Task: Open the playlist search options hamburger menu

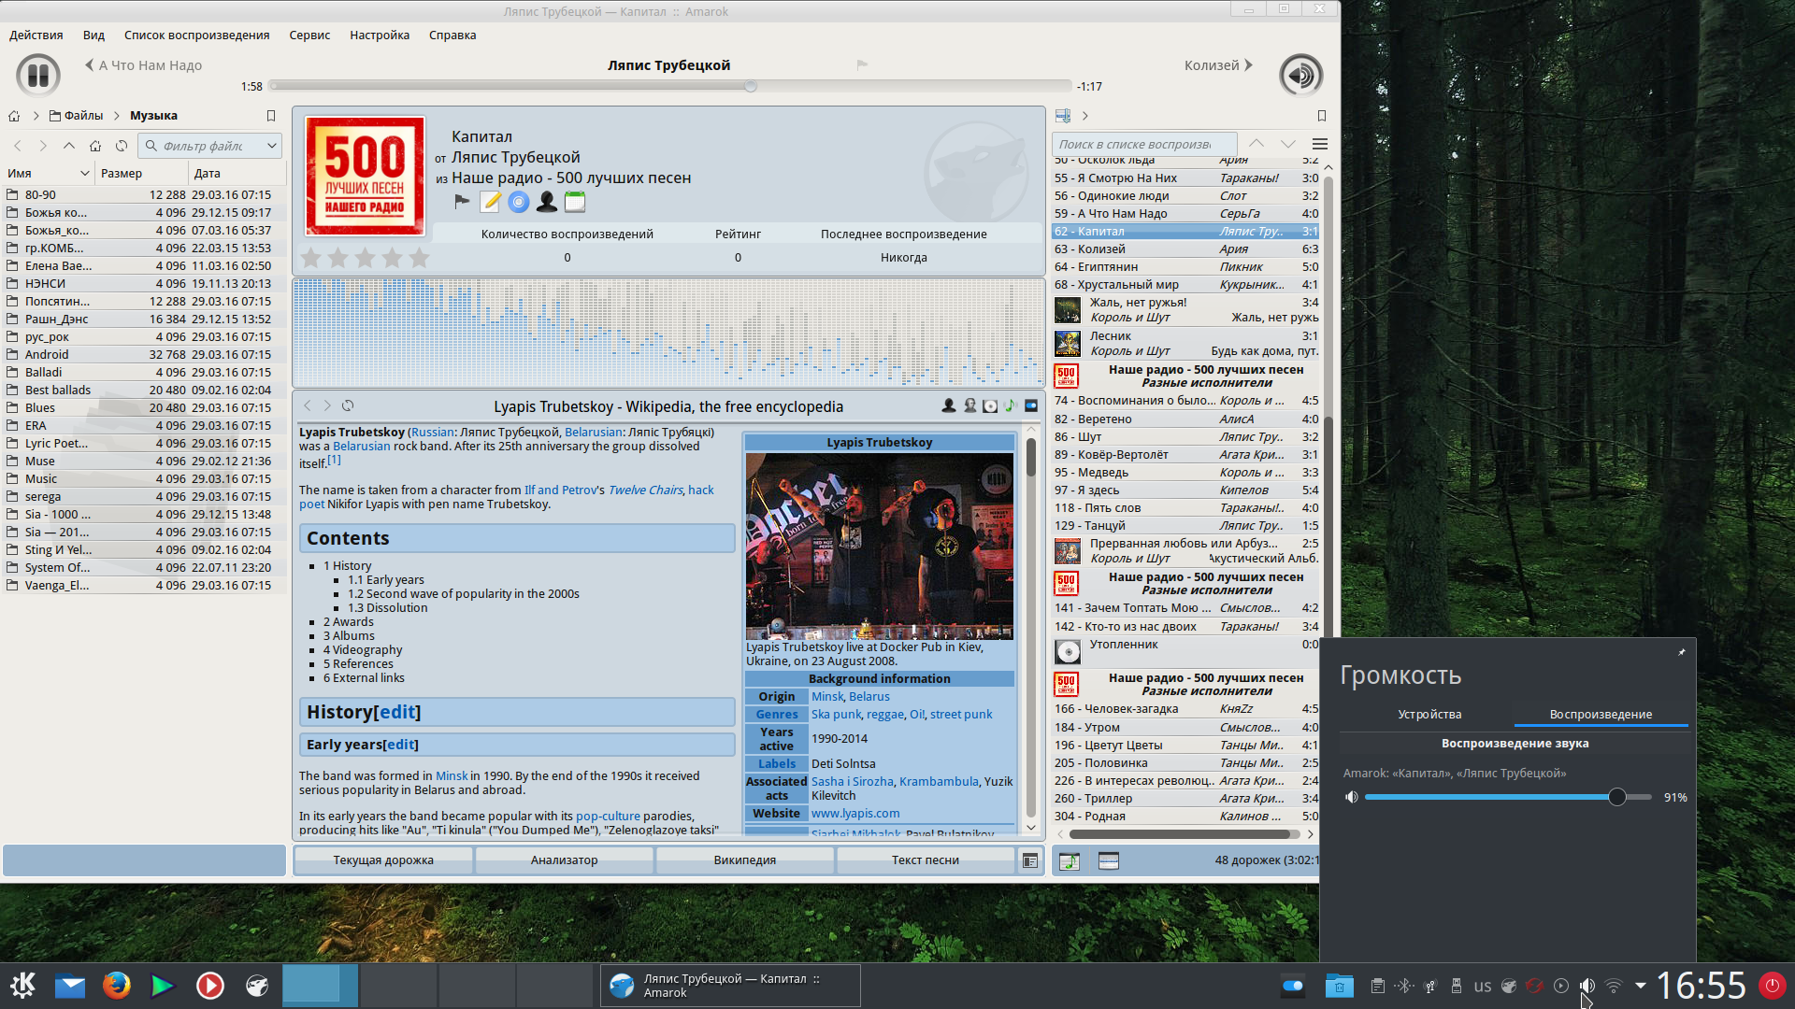Action: (x=1319, y=144)
